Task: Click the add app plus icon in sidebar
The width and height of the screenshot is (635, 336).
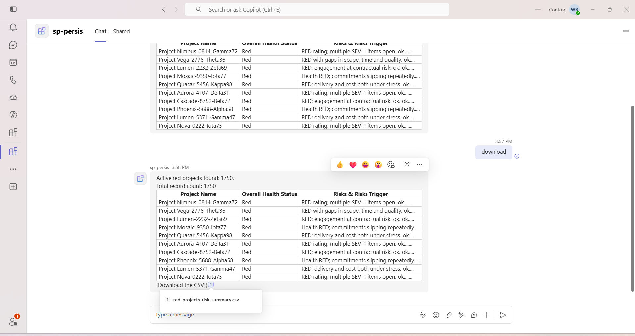Action: [x=13, y=187]
